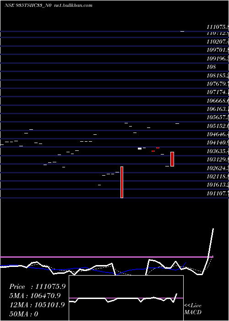Image resolution: width=229 pixels, height=321 pixels.
Task: Click the ns1.bullkhan.com text in the header
Action: 73,6
